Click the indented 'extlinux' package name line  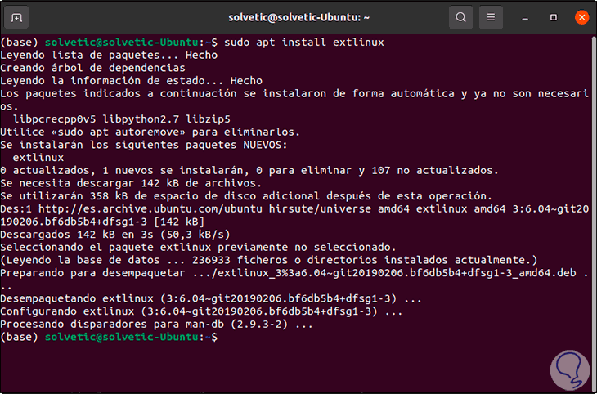click(38, 158)
